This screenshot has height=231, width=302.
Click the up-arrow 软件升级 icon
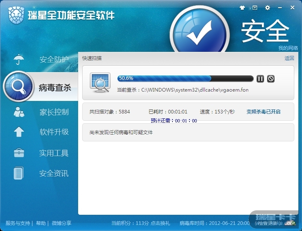coord(19,132)
